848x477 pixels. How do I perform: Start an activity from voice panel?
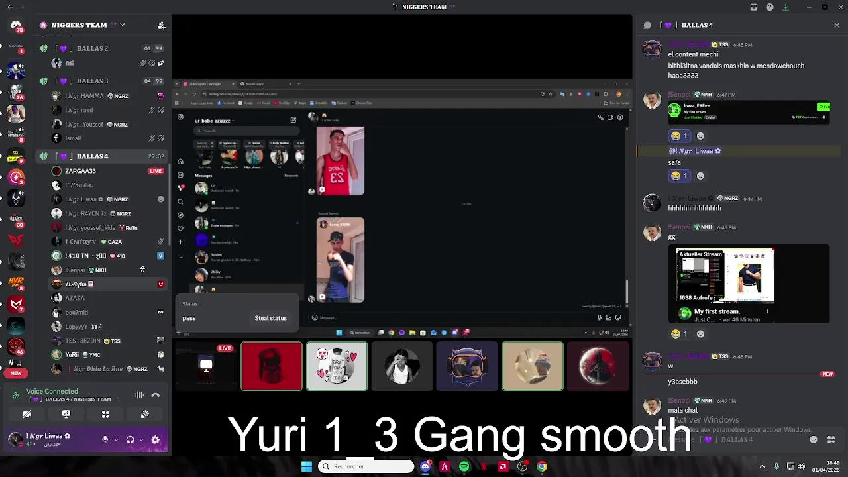(x=105, y=414)
